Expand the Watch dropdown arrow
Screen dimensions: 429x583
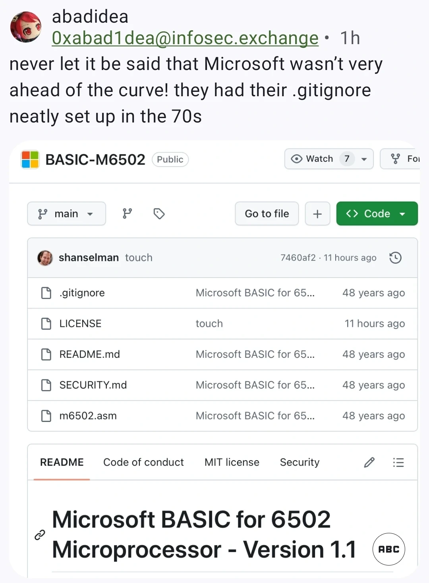click(364, 159)
